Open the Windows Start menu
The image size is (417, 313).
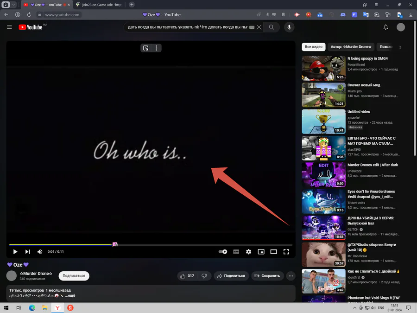coord(6,308)
